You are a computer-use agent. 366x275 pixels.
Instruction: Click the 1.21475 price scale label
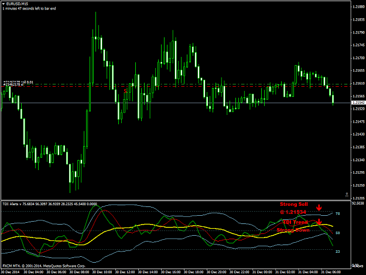point(358,121)
